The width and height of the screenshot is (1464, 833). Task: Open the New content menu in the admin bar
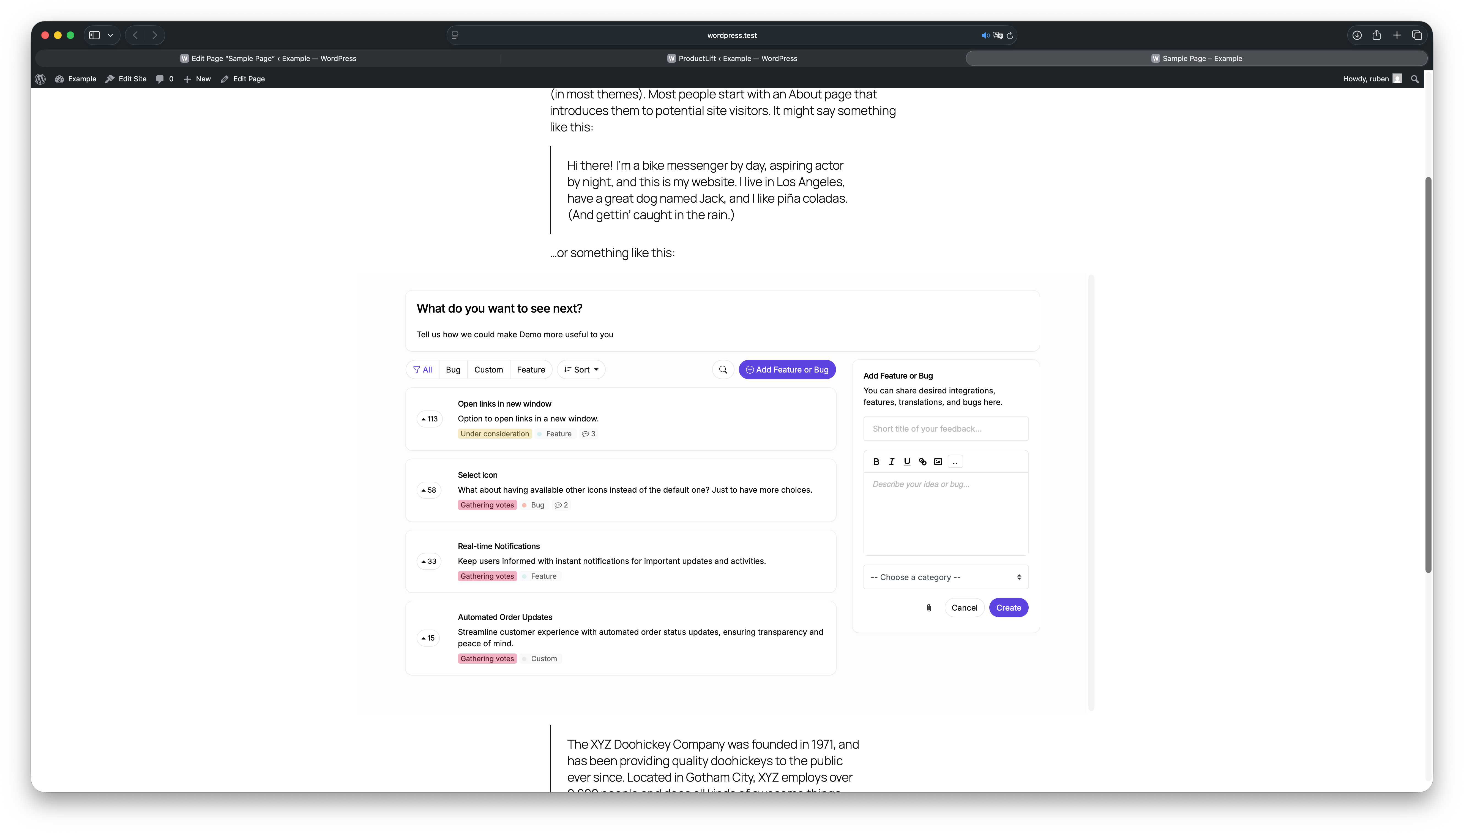[x=197, y=79]
